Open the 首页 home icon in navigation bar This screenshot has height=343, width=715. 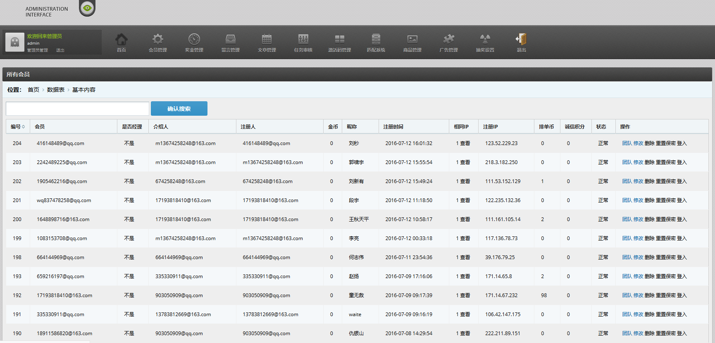(121, 40)
